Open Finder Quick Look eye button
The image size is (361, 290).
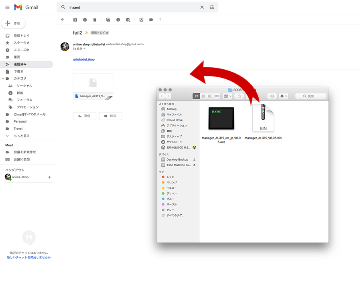click(272, 96)
